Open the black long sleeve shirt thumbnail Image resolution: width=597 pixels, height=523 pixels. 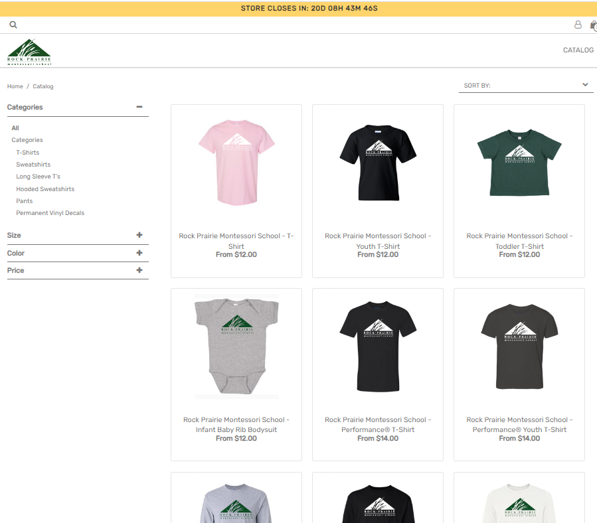[378, 503]
